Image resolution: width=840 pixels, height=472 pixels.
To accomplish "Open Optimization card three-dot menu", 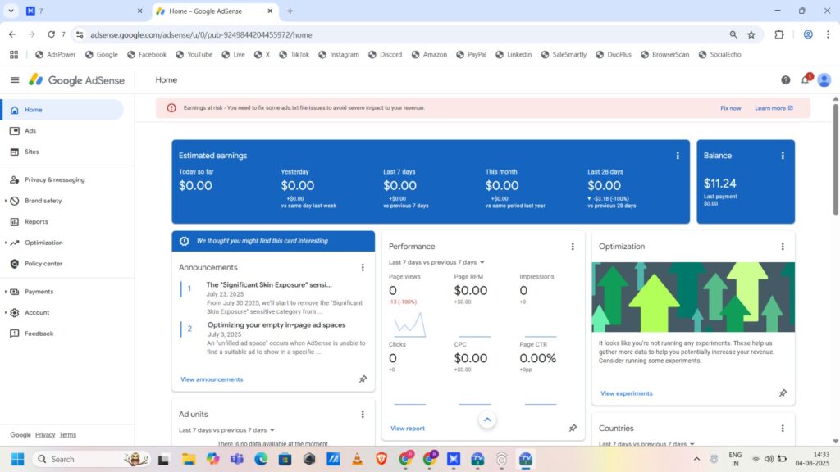I will (783, 246).
